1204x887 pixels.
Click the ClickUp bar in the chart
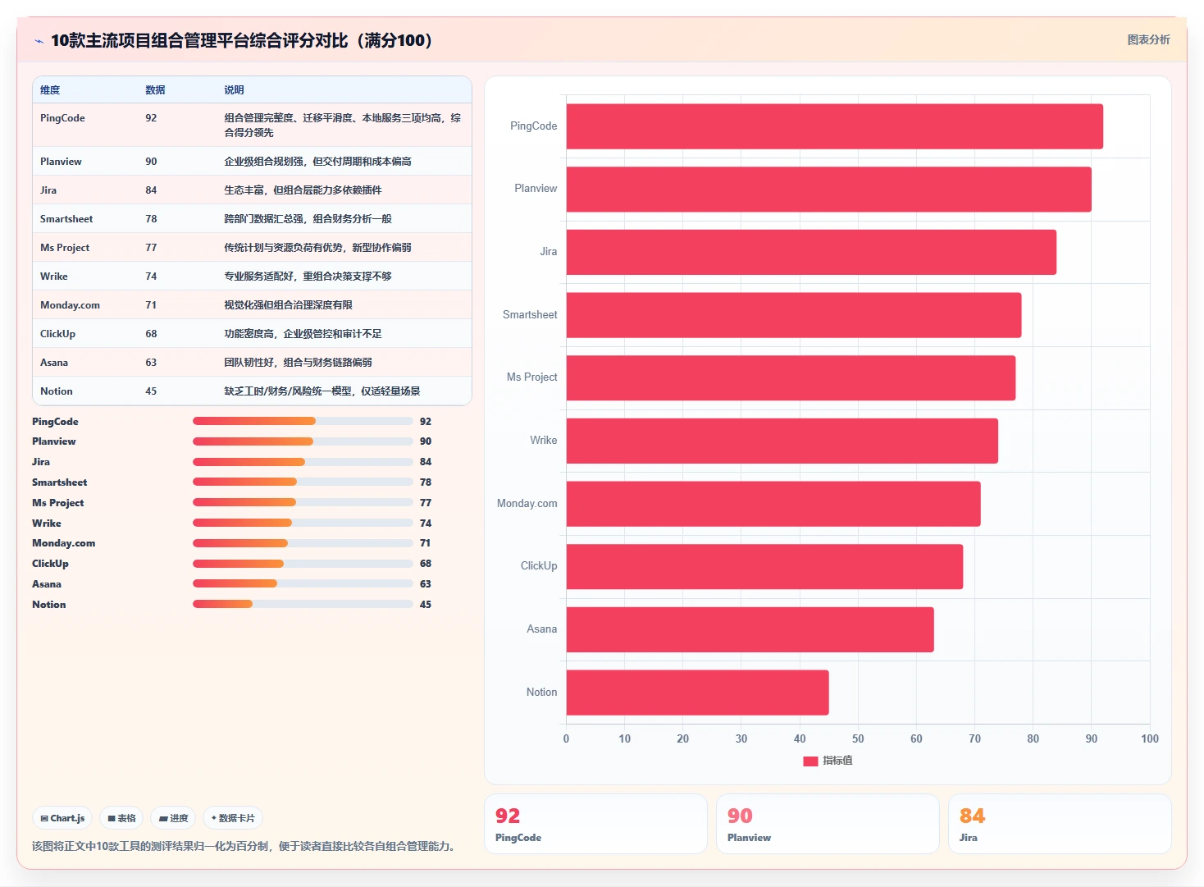(x=764, y=566)
